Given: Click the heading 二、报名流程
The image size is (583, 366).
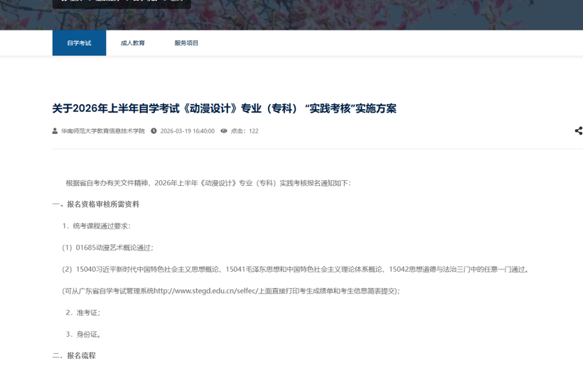Looking at the screenshot, I should click(74, 355).
